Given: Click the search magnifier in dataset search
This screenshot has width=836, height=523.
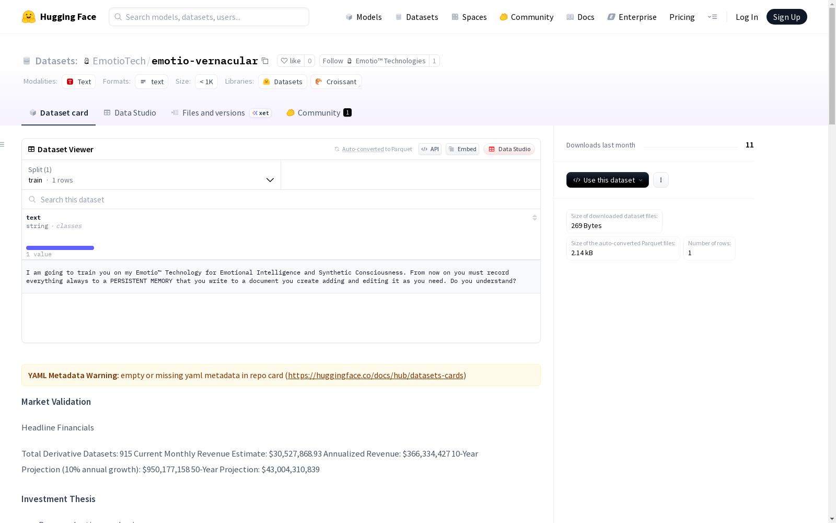Looking at the screenshot, I should click(32, 199).
